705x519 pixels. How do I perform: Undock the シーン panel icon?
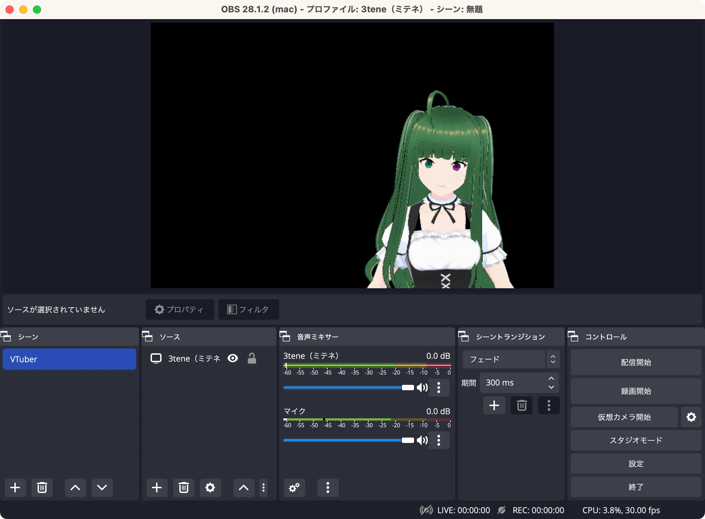point(6,337)
